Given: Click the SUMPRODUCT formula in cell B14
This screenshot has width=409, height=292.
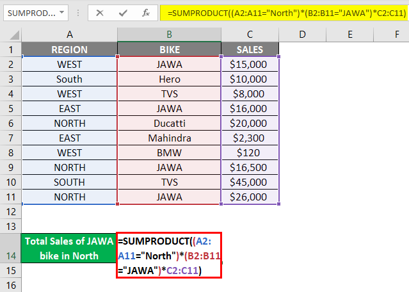Looking at the screenshot, I should (x=169, y=255).
